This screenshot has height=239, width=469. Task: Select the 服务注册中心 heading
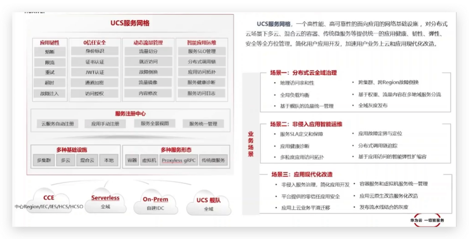[x=130, y=114]
